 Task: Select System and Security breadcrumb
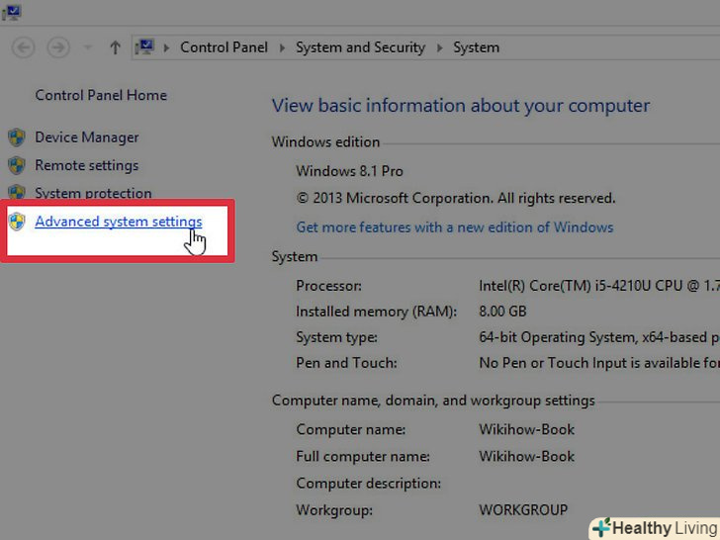coord(360,47)
